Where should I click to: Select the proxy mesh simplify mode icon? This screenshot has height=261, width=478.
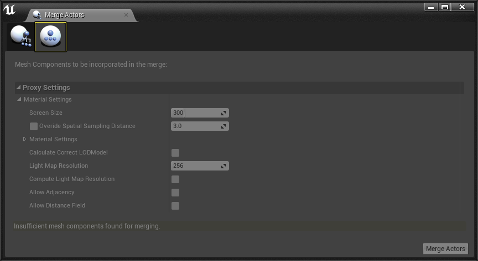(50, 37)
